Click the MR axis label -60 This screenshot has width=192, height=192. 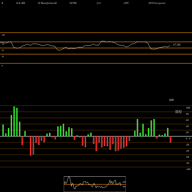187,157
